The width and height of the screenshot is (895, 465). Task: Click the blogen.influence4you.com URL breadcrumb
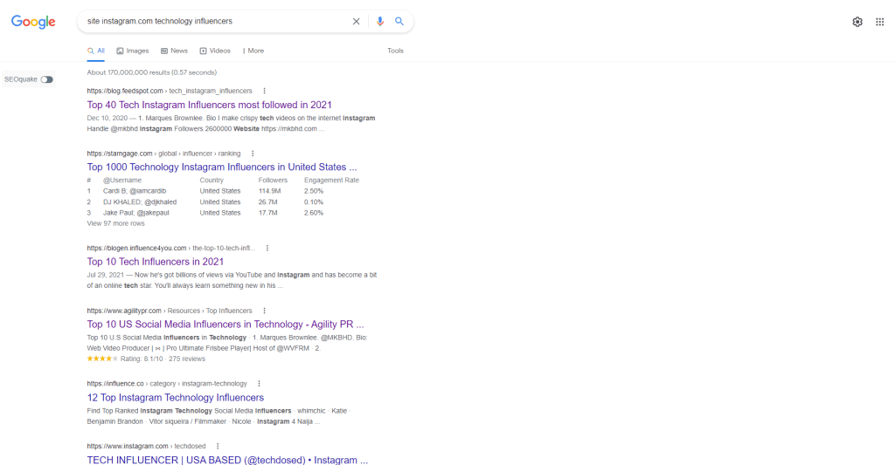pos(171,248)
